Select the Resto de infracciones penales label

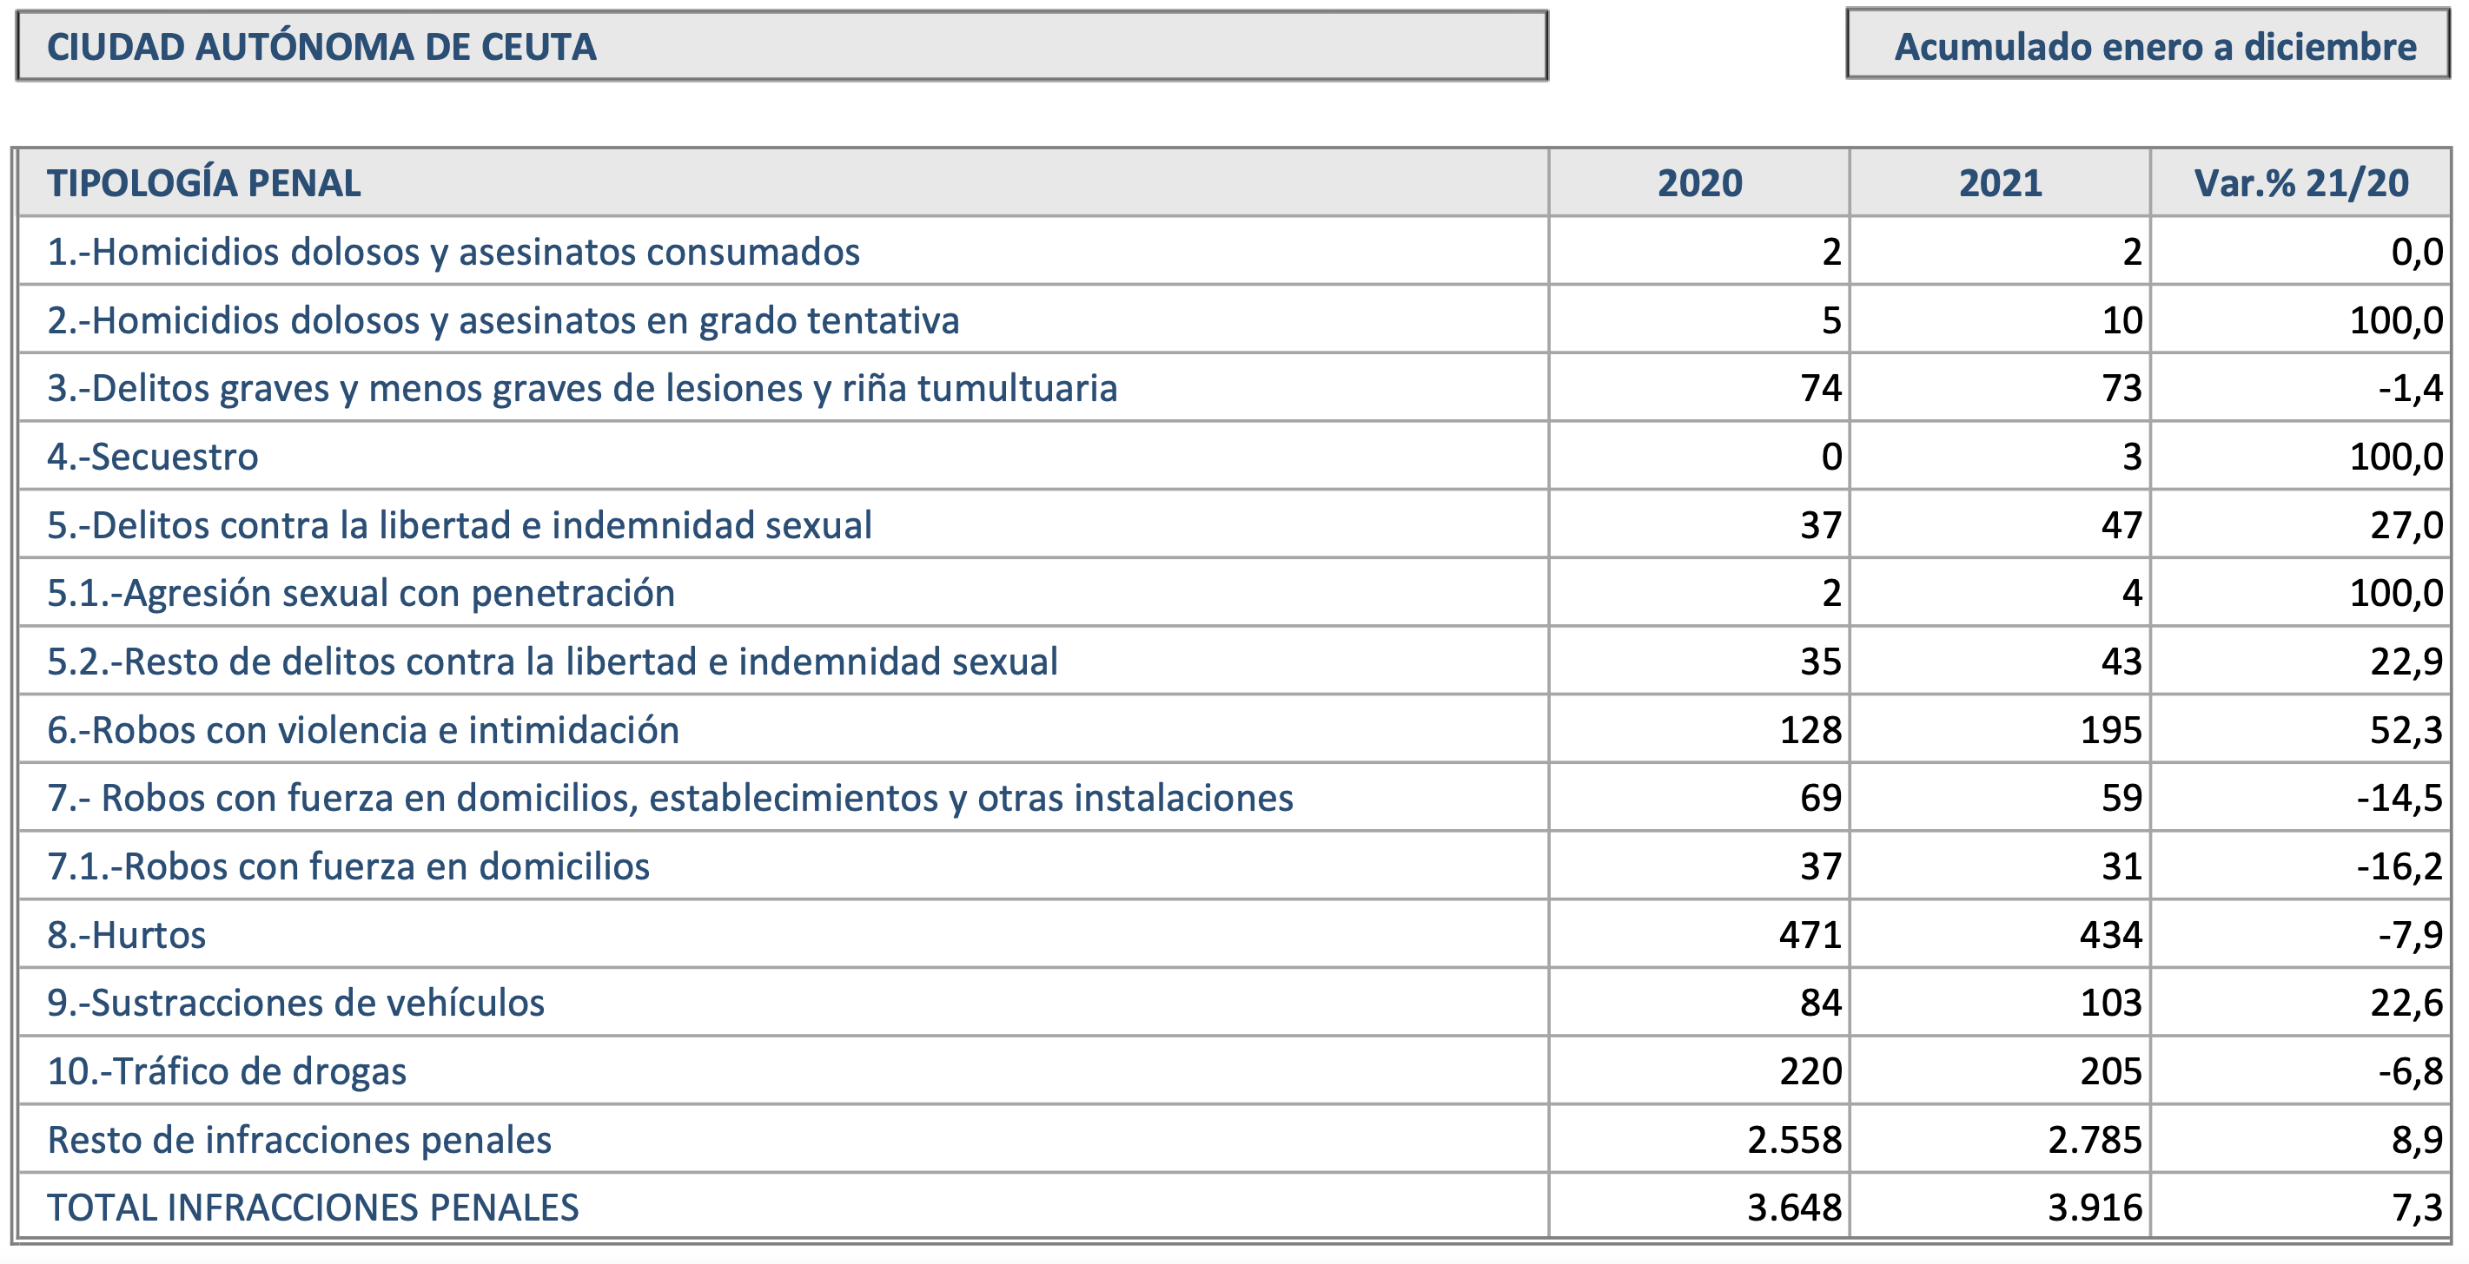(x=299, y=1141)
